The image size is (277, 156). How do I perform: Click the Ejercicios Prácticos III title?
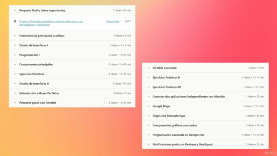point(167,87)
